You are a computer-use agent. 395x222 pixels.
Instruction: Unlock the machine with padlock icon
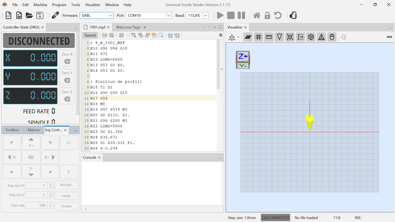pyautogui.click(x=267, y=15)
